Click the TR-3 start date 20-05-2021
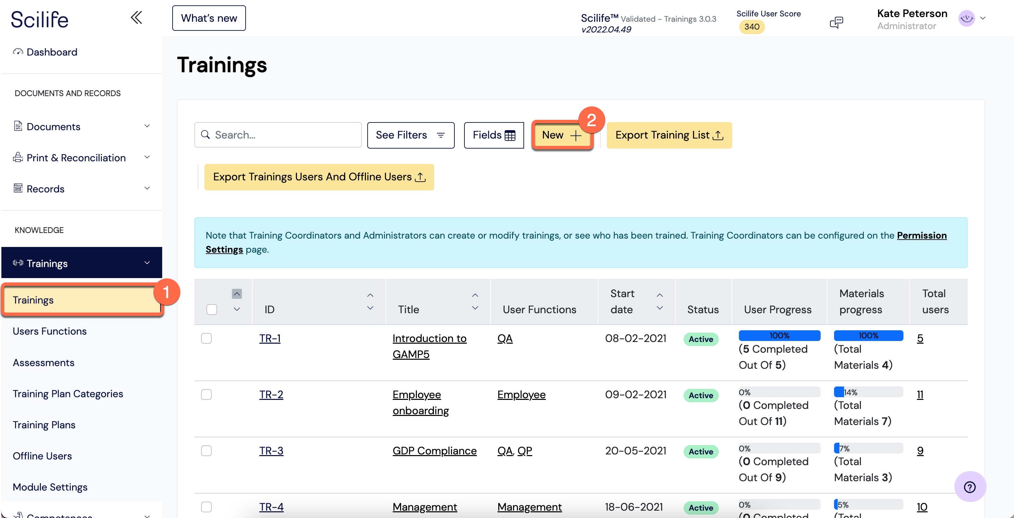 (636, 451)
